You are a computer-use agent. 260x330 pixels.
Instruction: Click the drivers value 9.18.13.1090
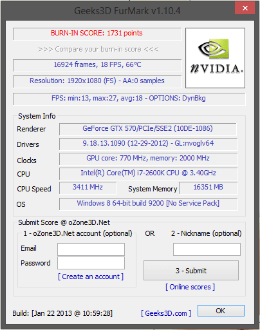(x=148, y=144)
